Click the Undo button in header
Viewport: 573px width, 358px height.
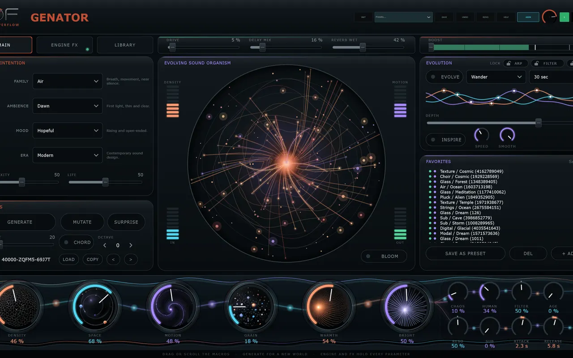(465, 17)
